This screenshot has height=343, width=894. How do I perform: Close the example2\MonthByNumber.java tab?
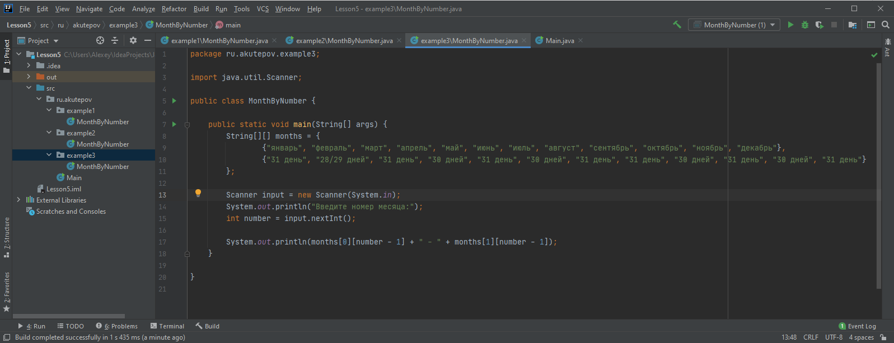399,40
